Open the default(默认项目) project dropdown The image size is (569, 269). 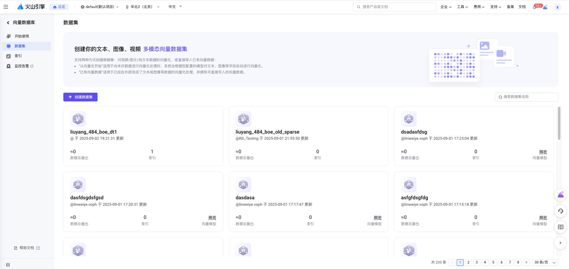pyautogui.click(x=100, y=7)
